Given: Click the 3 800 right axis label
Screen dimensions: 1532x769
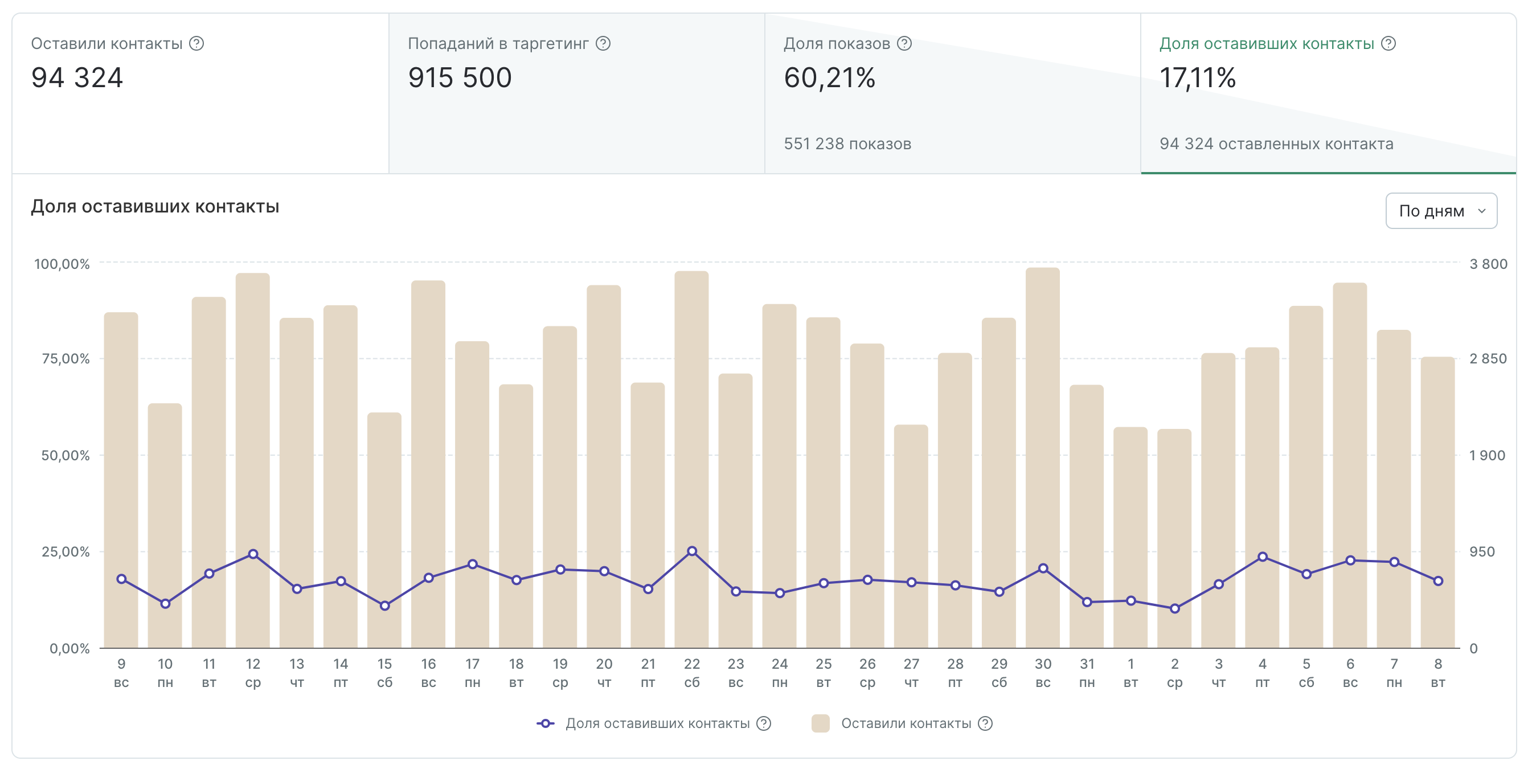Looking at the screenshot, I should pyautogui.click(x=1488, y=264).
